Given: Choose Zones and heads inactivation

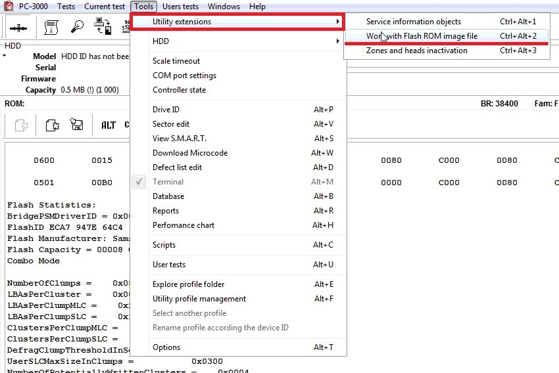Looking at the screenshot, I should point(416,51).
